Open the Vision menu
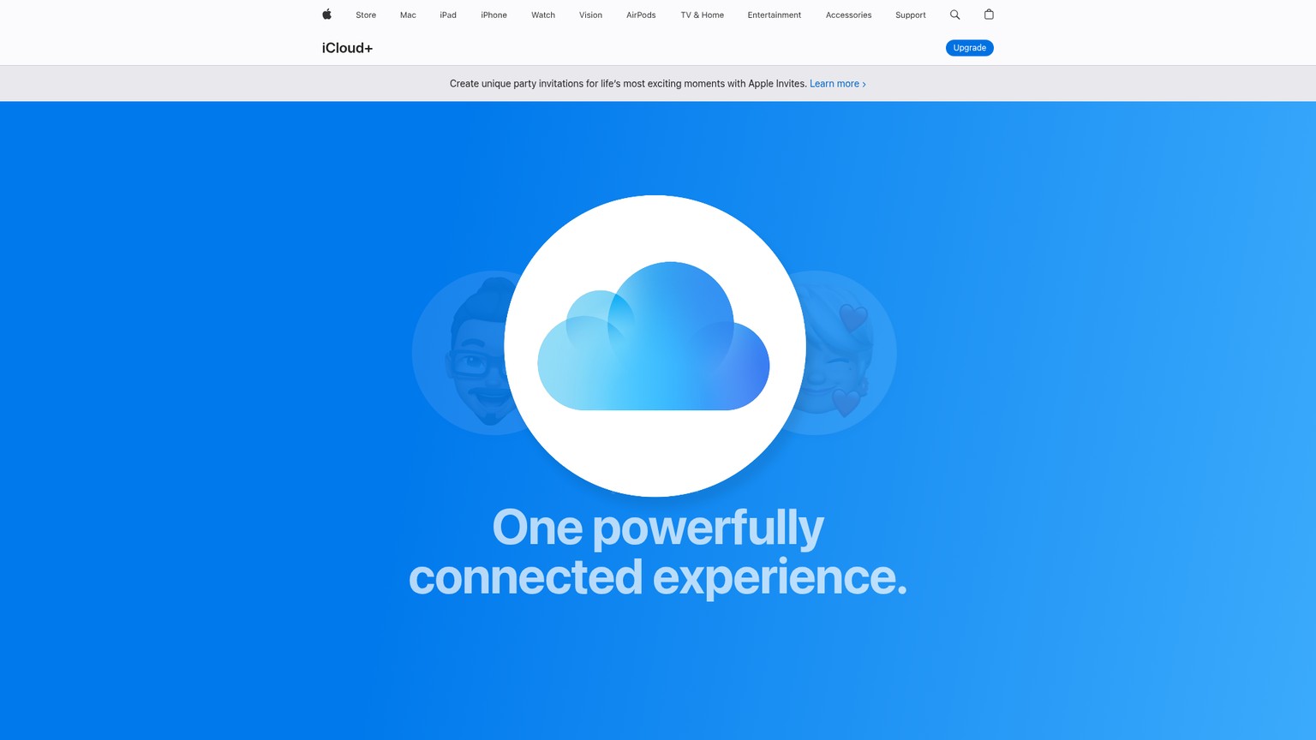Viewport: 1316px width, 740px height. point(590,15)
